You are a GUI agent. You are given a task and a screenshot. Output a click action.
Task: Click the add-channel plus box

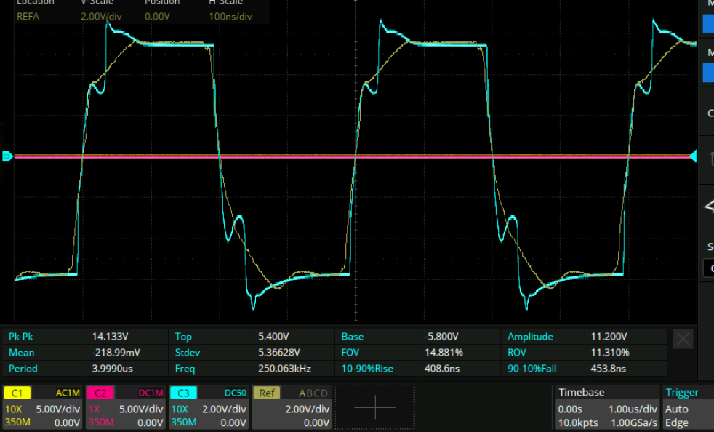pos(374,408)
